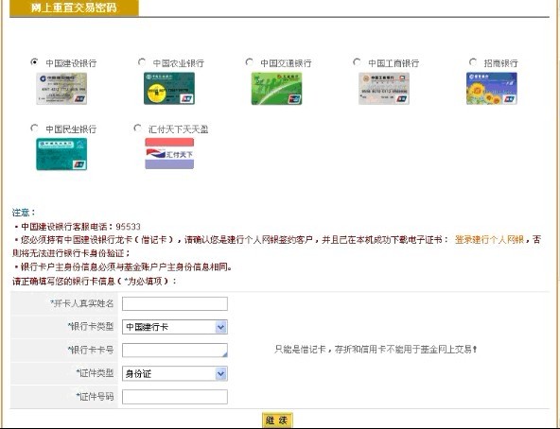The width and height of the screenshot is (560, 429).
Task: Click the *证件号码 field label
Action: tap(95, 397)
